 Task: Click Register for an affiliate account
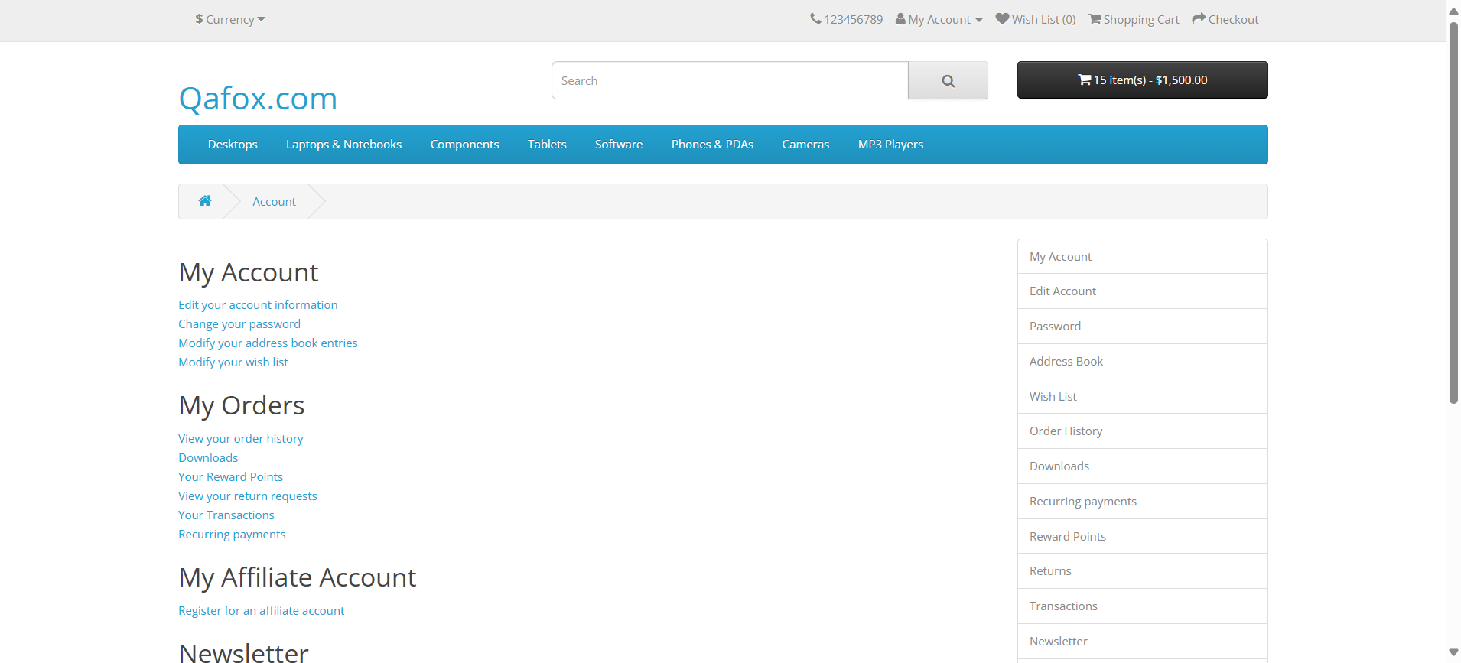click(262, 611)
